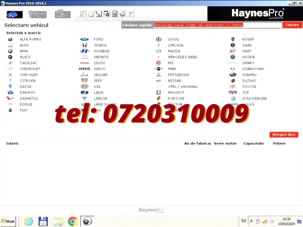
Task: Click the EN language indicator
Action: (x=244, y=221)
